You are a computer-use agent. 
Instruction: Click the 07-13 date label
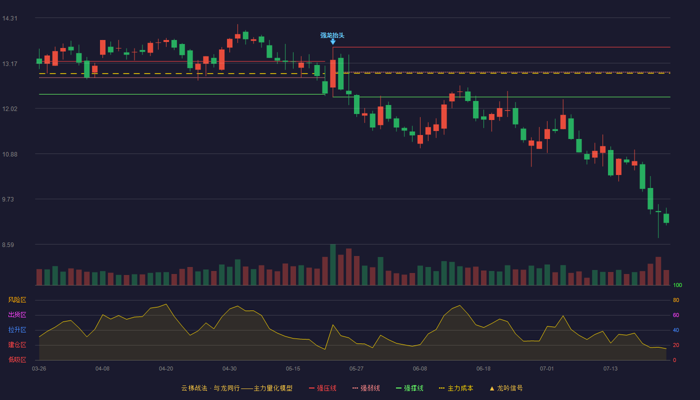point(610,368)
